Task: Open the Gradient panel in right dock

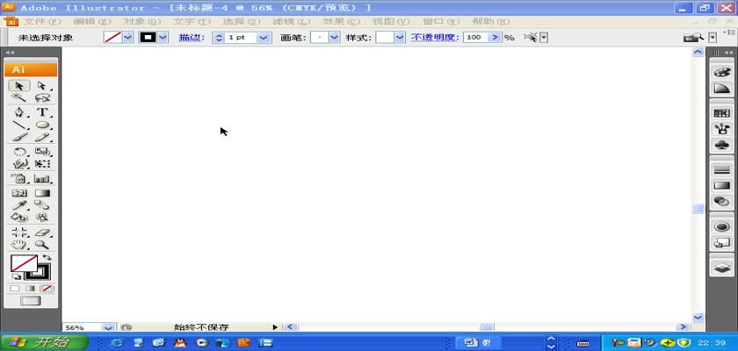Action: pos(721,186)
